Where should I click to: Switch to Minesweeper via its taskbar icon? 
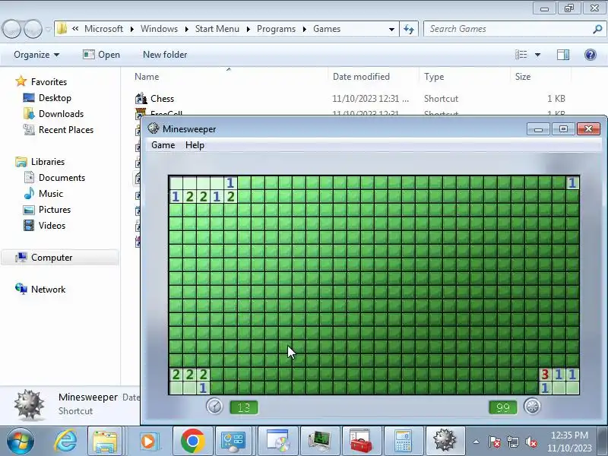(x=445, y=442)
